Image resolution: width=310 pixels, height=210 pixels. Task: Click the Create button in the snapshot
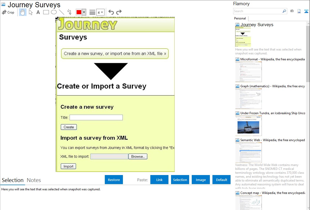(x=69, y=127)
